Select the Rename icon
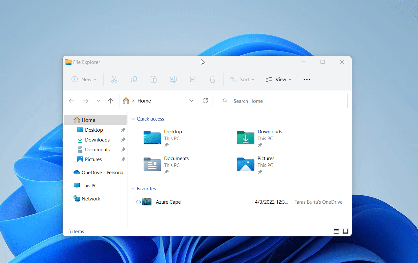418x263 pixels. coord(173,79)
